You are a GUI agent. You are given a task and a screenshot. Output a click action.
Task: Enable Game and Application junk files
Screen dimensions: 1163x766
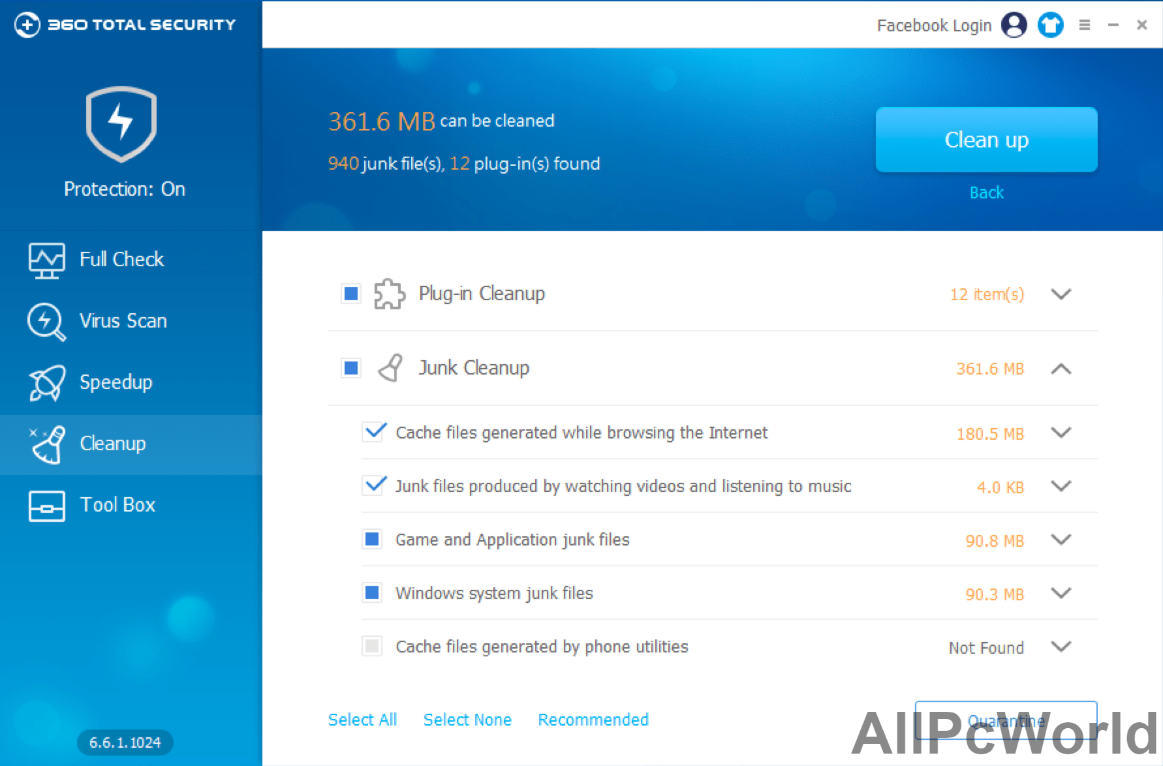373,540
